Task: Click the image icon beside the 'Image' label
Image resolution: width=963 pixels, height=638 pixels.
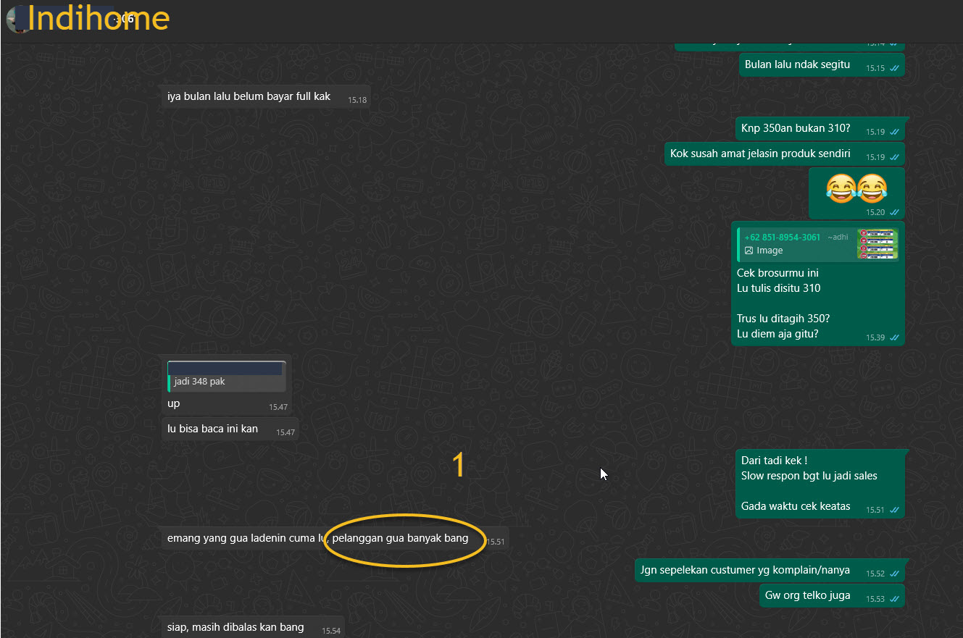Action: [x=749, y=251]
